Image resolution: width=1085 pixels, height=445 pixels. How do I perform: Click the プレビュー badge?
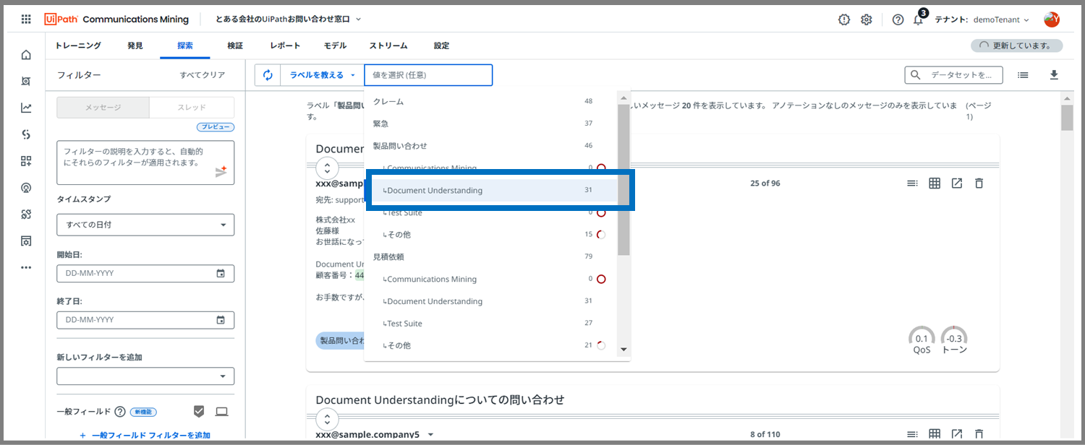click(x=216, y=128)
